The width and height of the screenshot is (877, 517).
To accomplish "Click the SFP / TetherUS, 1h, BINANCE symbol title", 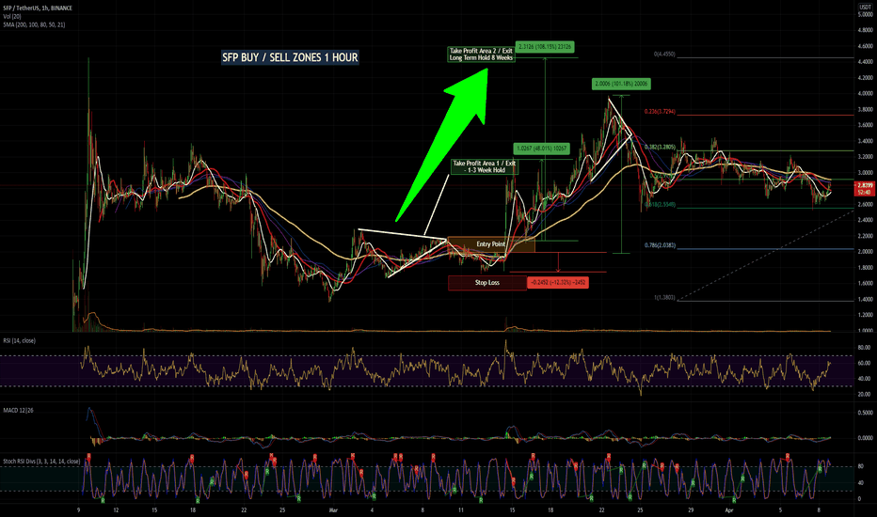I will click(38, 8).
